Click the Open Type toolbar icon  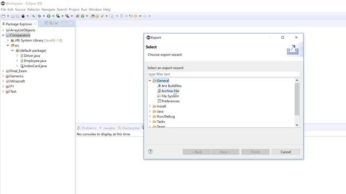(92, 16)
